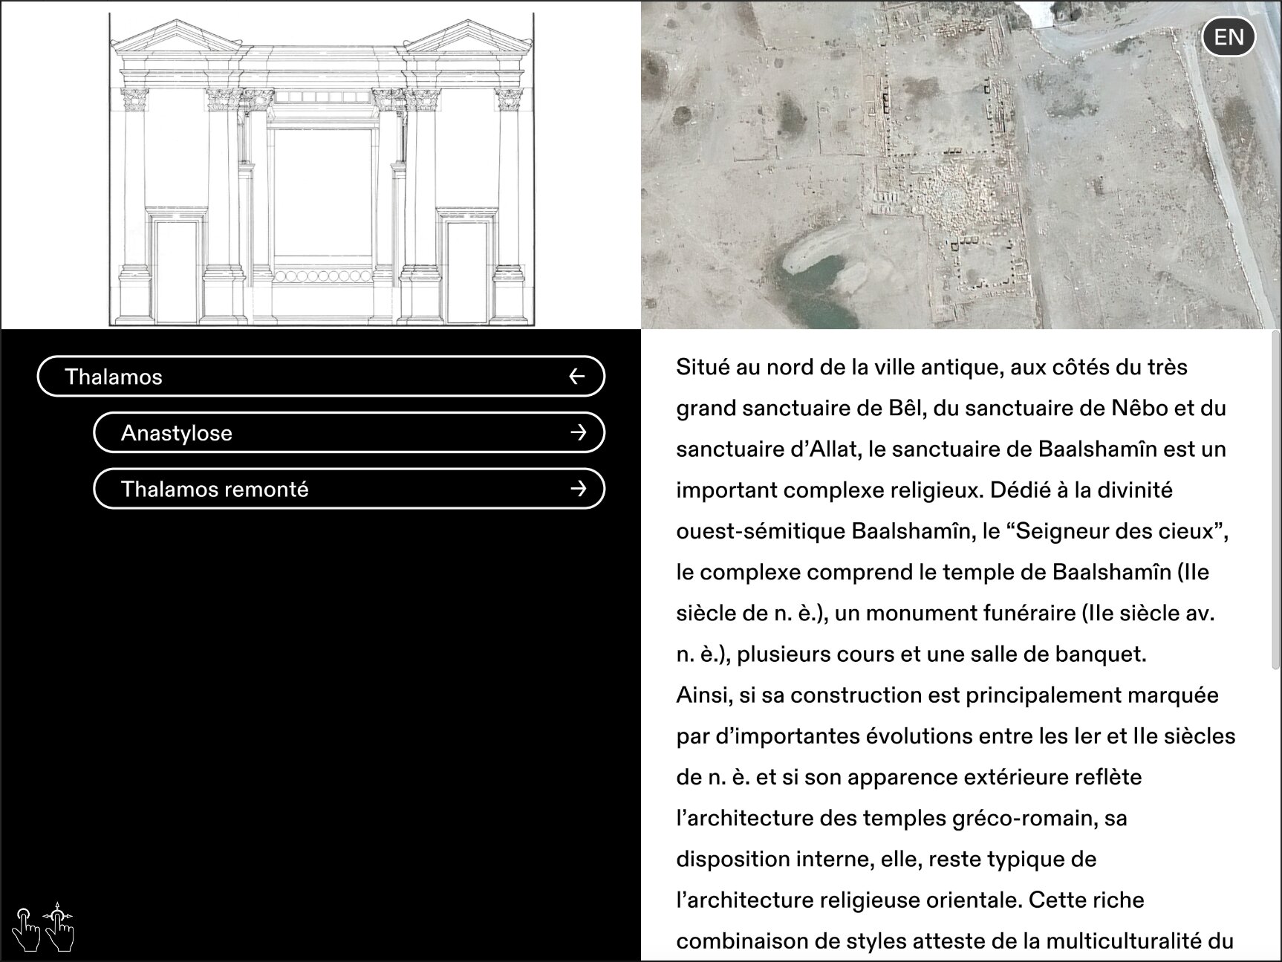This screenshot has width=1282, height=962.
Task: Click the right arrow beside Anastylose
Action: 578,433
